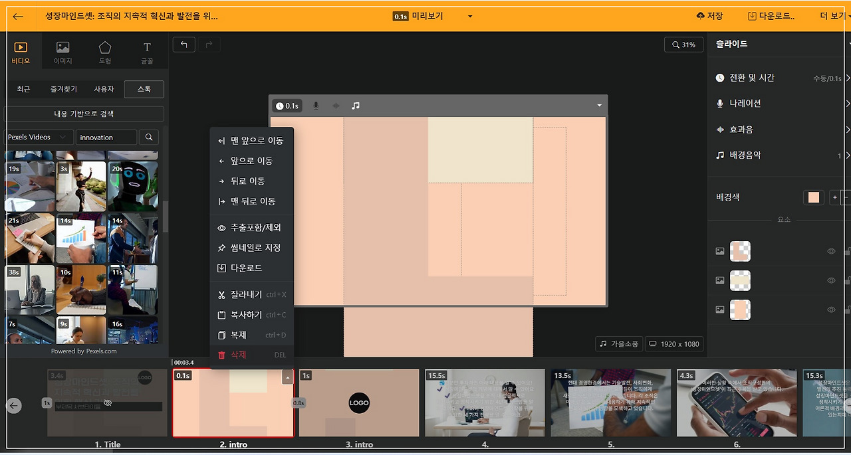Screen dimensions: 851x455
Task: Choose 다운로드 in context menu
Action: 251,268
